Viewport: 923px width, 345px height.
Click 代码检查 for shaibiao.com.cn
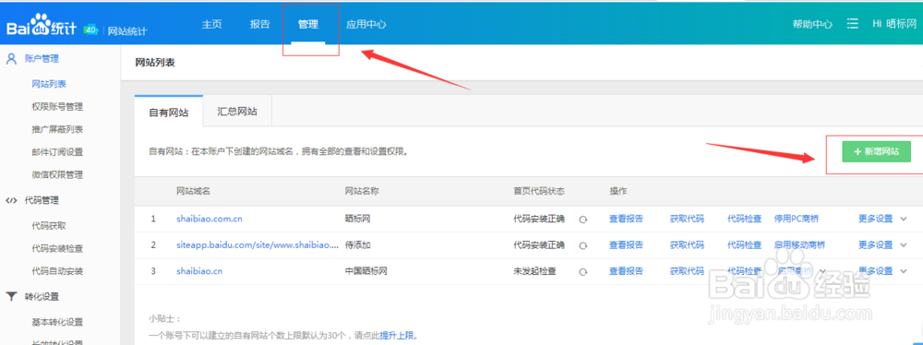[x=744, y=219]
